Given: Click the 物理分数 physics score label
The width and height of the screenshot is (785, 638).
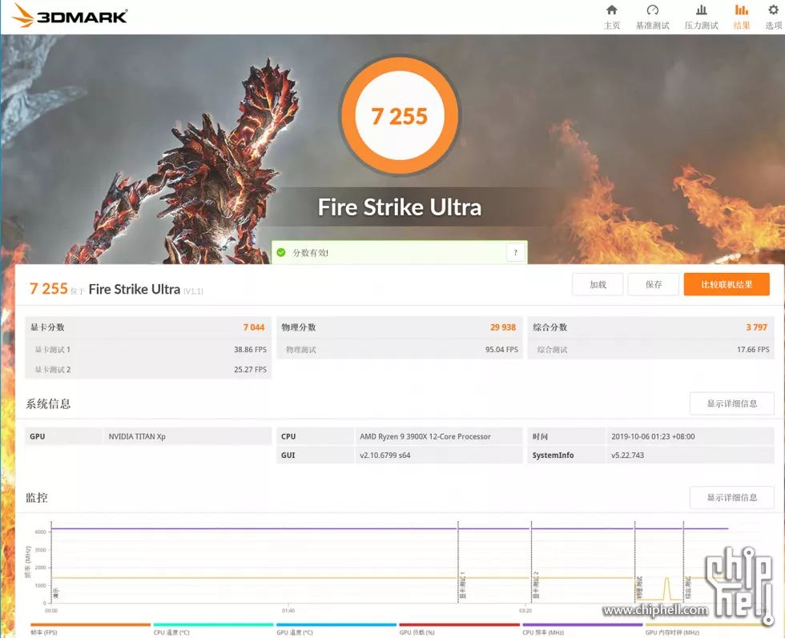Looking at the screenshot, I should point(299,327).
